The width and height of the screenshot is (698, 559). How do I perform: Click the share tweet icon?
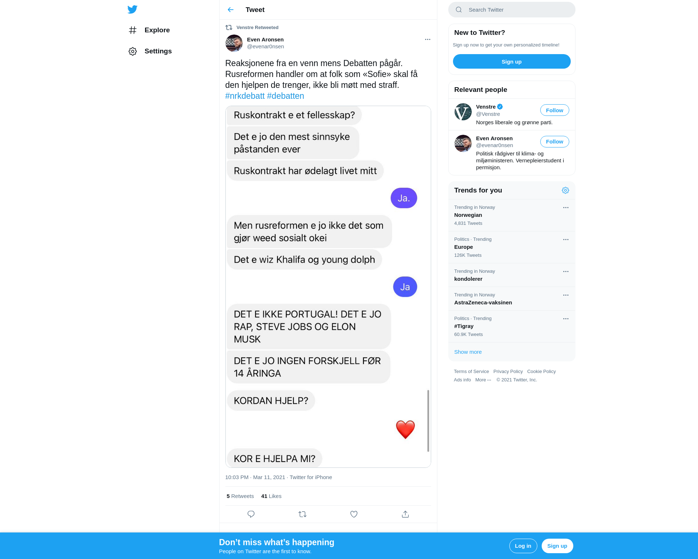point(405,514)
